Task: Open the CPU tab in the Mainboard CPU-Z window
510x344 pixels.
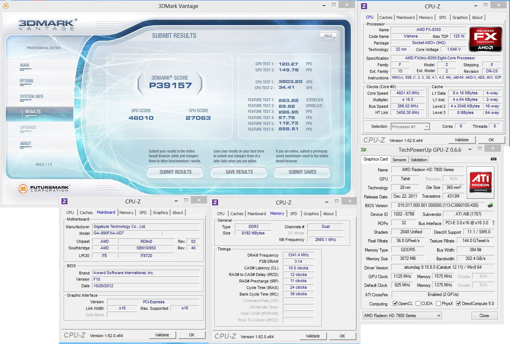Action: click(70, 213)
